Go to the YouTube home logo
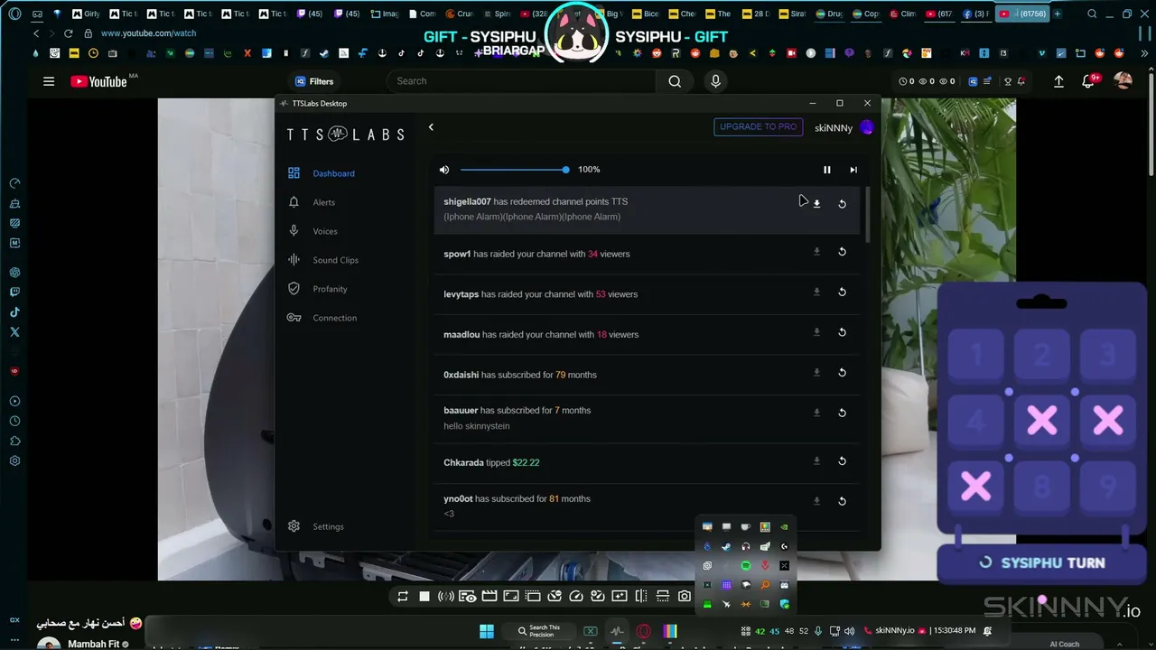This screenshot has height=650, width=1156. (98, 81)
